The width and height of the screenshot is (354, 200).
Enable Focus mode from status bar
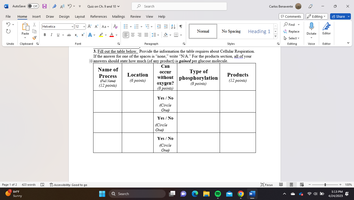pos(267,185)
